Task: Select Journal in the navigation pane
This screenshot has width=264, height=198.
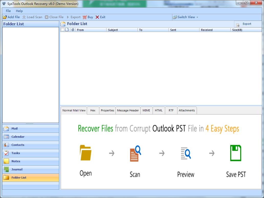Action: (31, 169)
